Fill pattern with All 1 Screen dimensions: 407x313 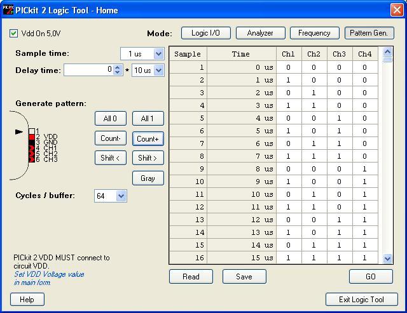148,119
